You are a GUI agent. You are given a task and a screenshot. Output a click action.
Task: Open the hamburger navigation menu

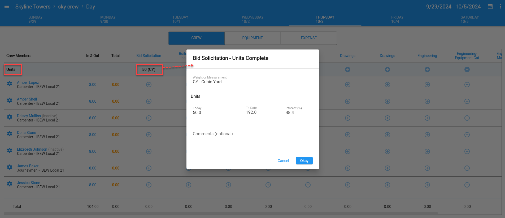coord(7,6)
